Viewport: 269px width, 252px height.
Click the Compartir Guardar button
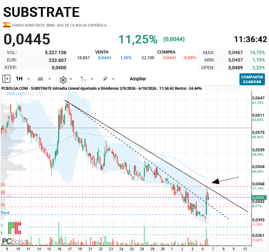click(252, 79)
